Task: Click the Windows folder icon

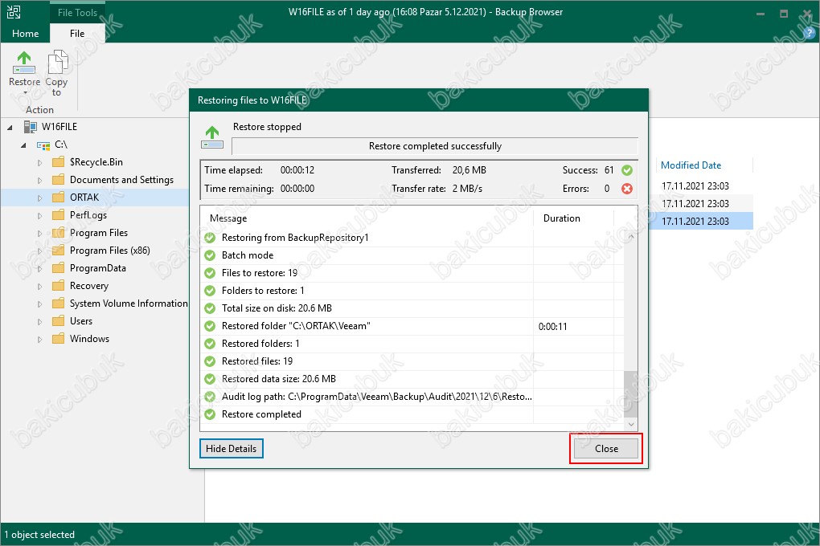Action: point(59,339)
